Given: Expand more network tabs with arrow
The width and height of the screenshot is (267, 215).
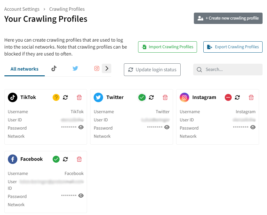Looking at the screenshot, I should [x=107, y=68].
